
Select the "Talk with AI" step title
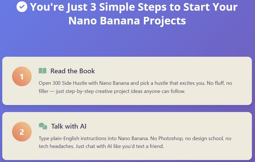click(69, 126)
